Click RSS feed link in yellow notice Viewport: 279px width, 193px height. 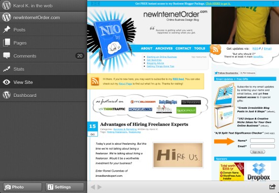click(178, 79)
